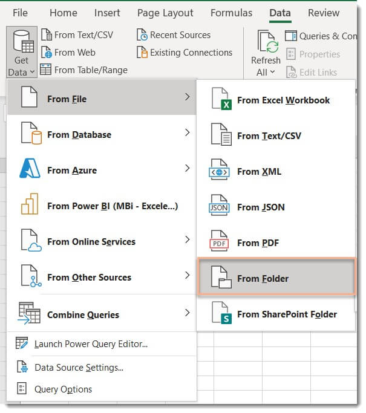Click the From Other Sources icon
This screenshot has width=366, height=413.
click(31, 276)
